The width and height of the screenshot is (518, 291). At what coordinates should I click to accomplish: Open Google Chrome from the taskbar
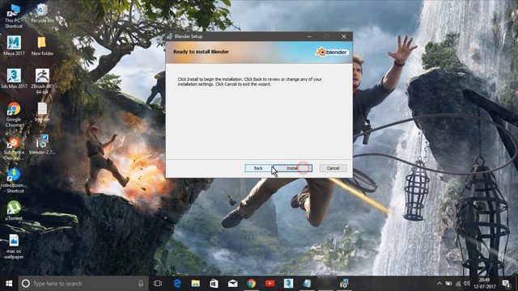tap(252, 284)
